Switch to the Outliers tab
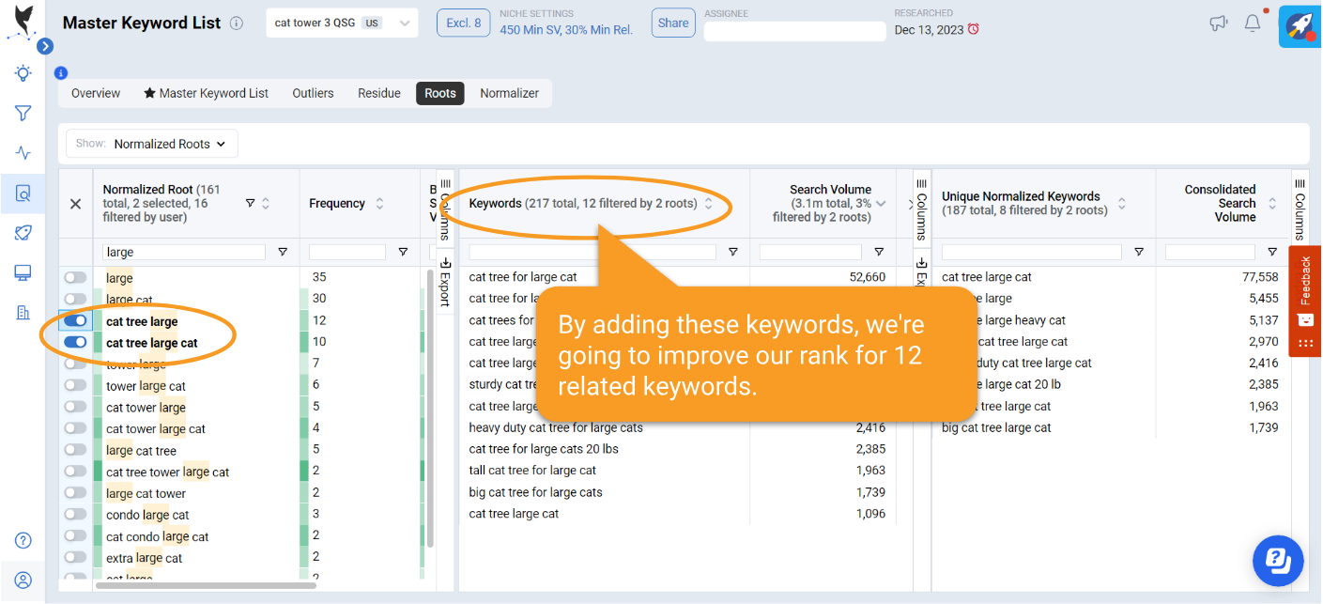Screen dimensions: 1323x604 click(x=313, y=93)
